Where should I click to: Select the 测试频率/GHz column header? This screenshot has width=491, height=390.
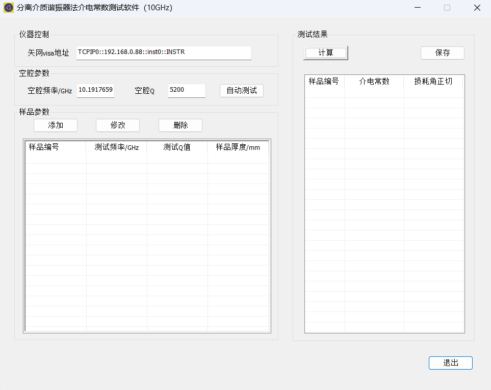pos(116,147)
